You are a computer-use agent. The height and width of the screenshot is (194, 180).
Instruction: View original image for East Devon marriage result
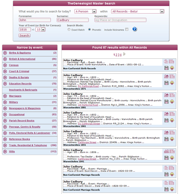pos(166,168)
